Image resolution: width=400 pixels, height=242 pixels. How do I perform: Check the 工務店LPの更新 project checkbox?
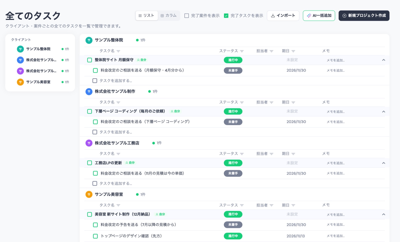coord(89,163)
